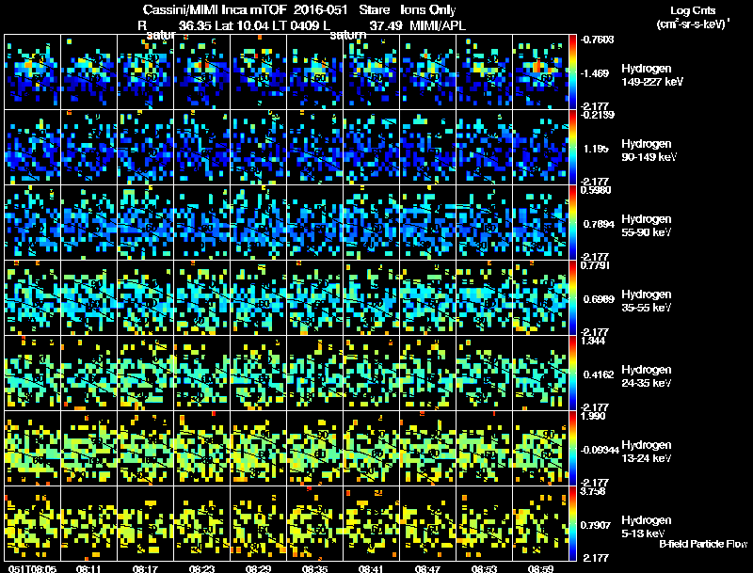The width and height of the screenshot is (753, 573).
Task: Select the 35-55 keV color scale bar
Action: coord(574,297)
